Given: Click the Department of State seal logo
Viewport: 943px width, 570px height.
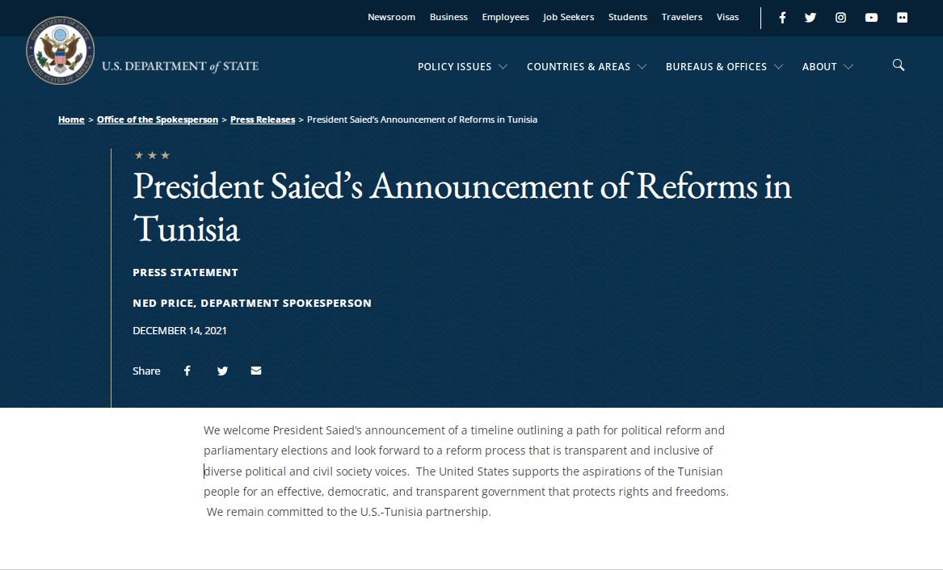Looking at the screenshot, I should 60,50.
